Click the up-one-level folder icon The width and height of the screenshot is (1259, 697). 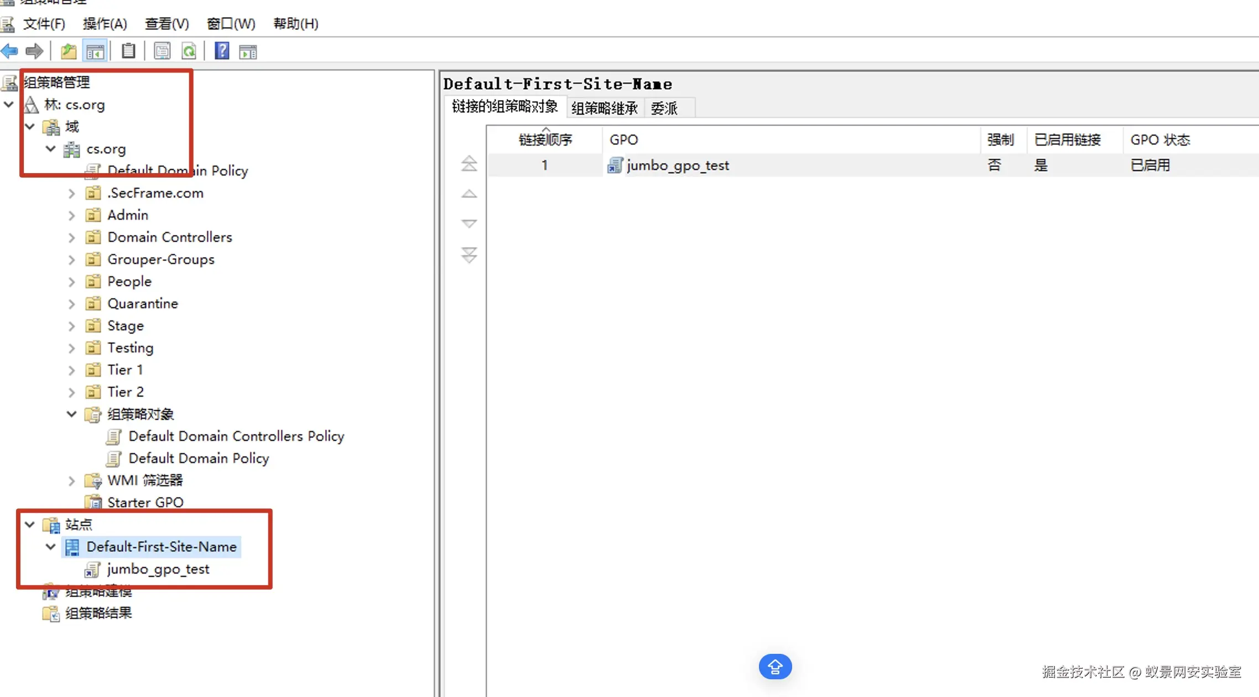point(68,51)
